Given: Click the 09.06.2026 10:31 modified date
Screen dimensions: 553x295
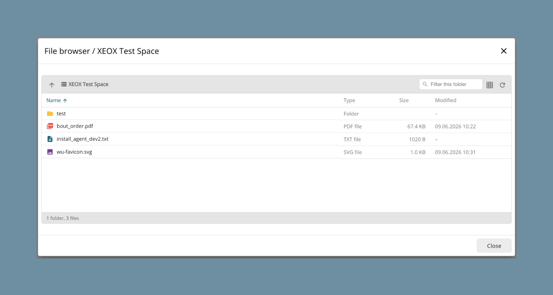Looking at the screenshot, I should coord(455,152).
